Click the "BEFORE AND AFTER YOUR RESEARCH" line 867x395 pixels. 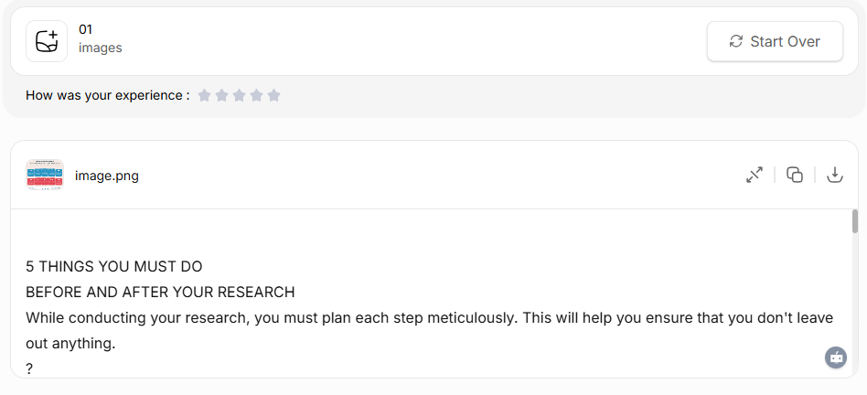tap(160, 293)
